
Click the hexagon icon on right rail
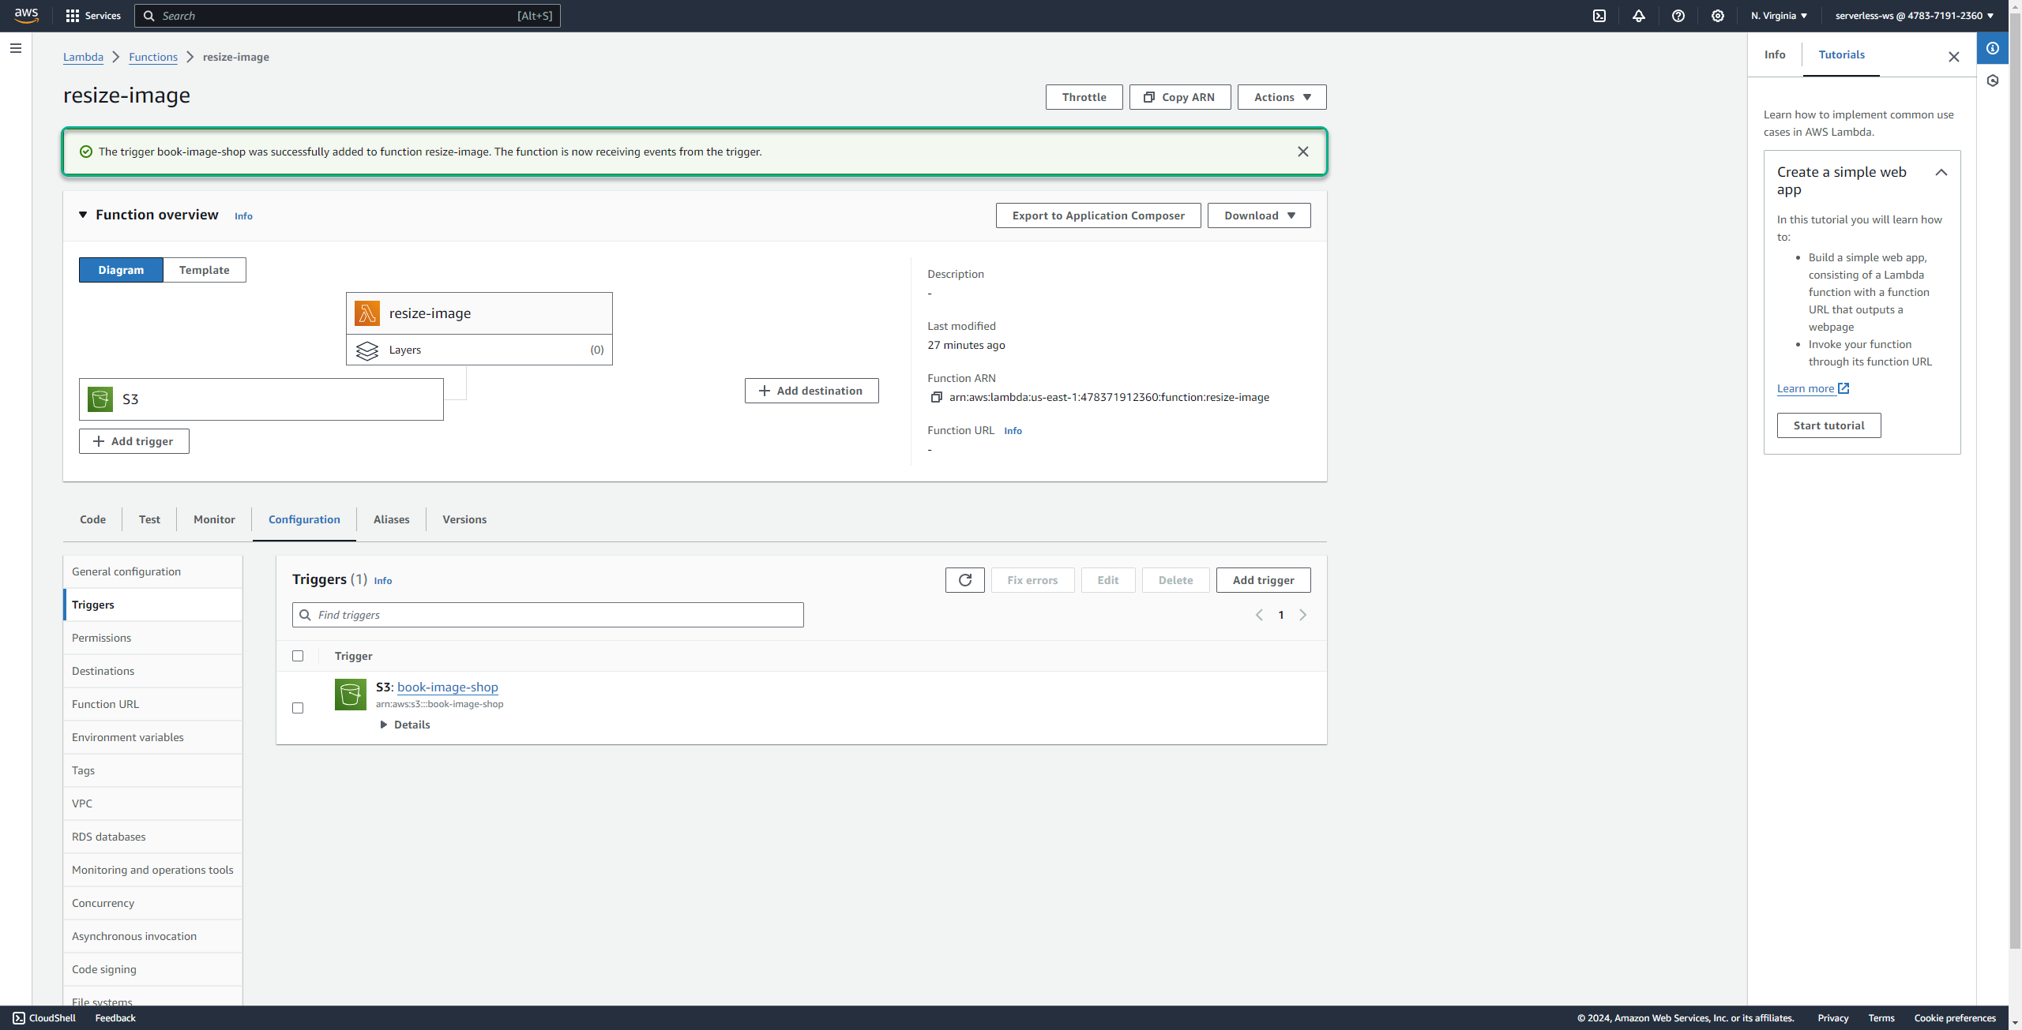[x=1993, y=81]
